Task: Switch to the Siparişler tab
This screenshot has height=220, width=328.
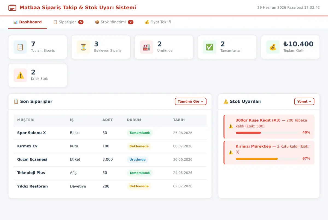Action: pyautogui.click(x=68, y=22)
